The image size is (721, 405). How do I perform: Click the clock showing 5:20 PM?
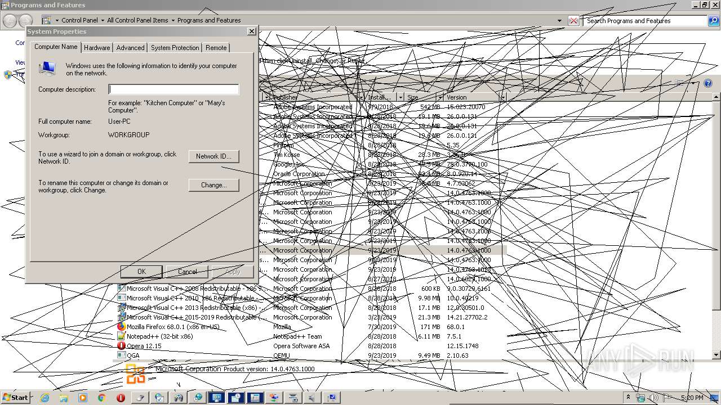(692, 398)
